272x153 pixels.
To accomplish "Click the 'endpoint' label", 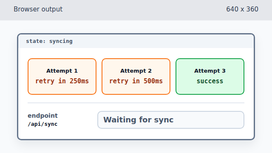I will pos(42,116).
